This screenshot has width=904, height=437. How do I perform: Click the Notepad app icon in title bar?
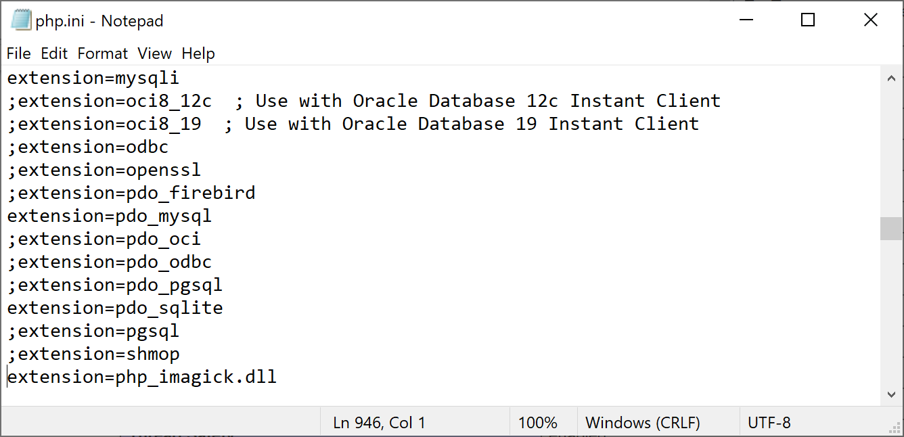[21, 20]
